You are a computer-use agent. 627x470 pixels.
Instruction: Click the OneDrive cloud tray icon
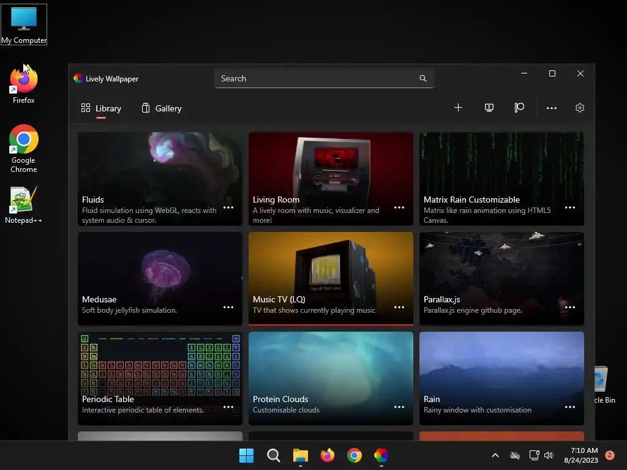pos(515,455)
